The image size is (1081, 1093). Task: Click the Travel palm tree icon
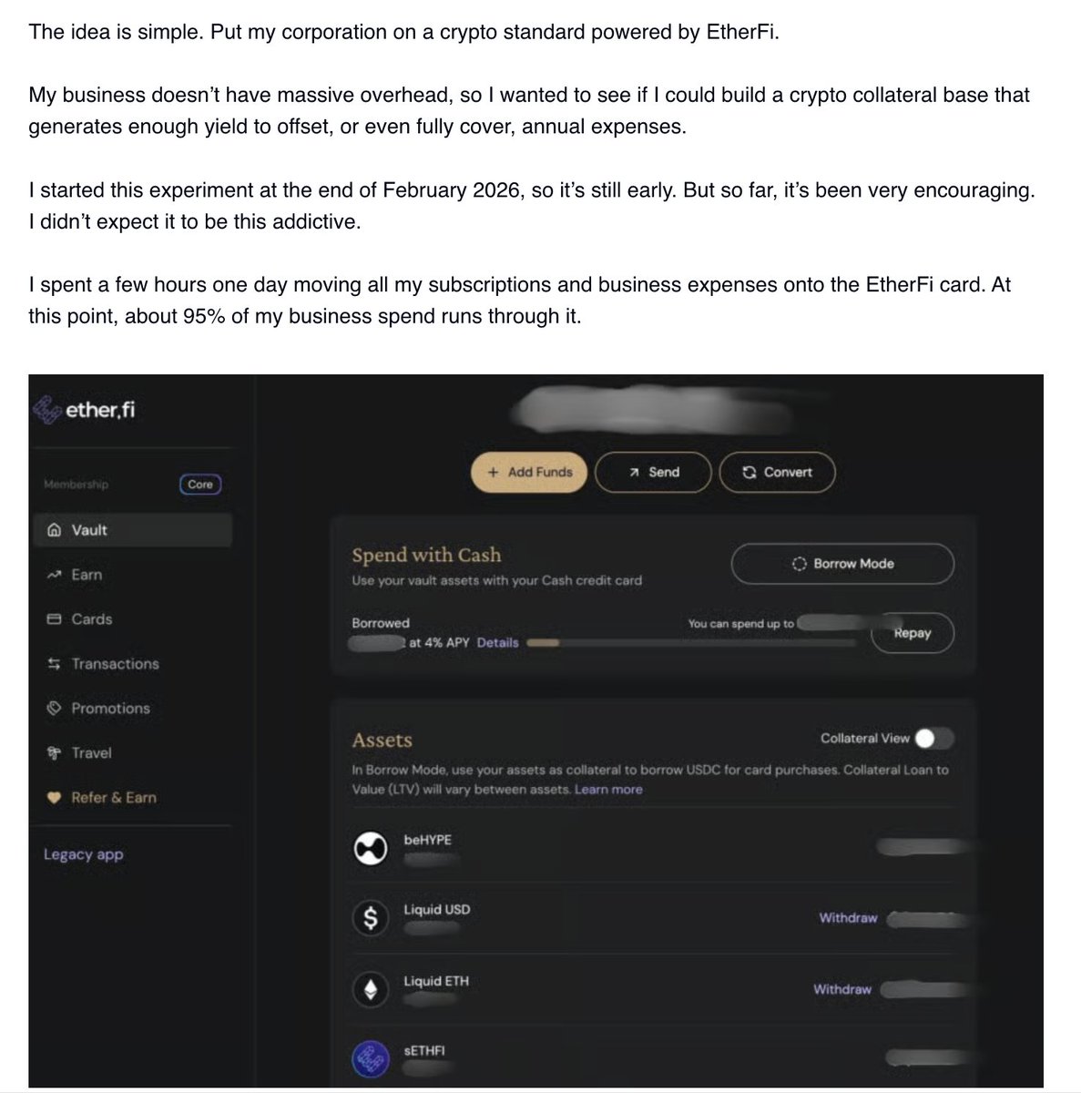[54, 753]
